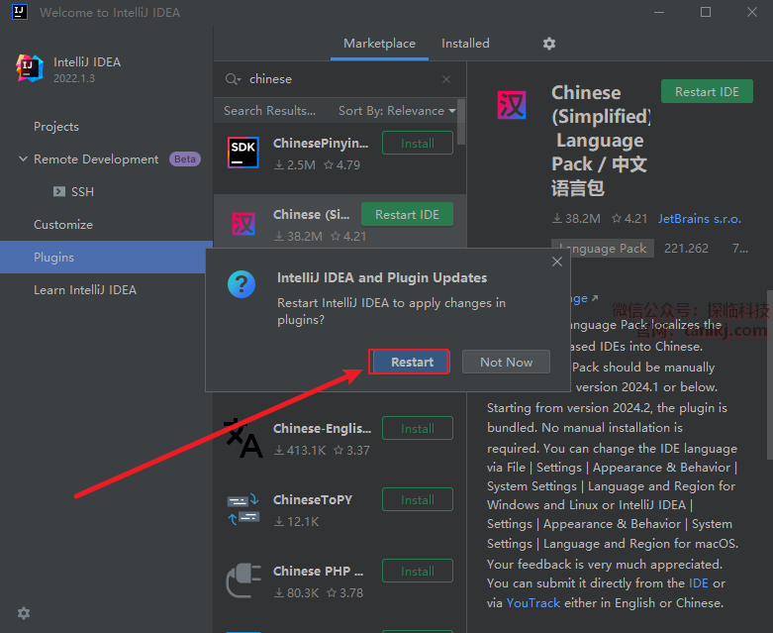Collapse the Remote Development tree node
773x633 pixels.
23,159
